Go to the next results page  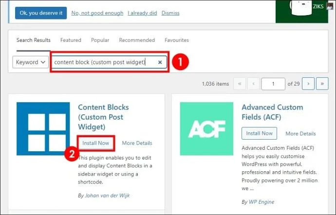(x=308, y=84)
